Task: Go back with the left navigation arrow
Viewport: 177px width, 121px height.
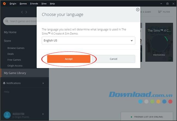Action: point(22,12)
